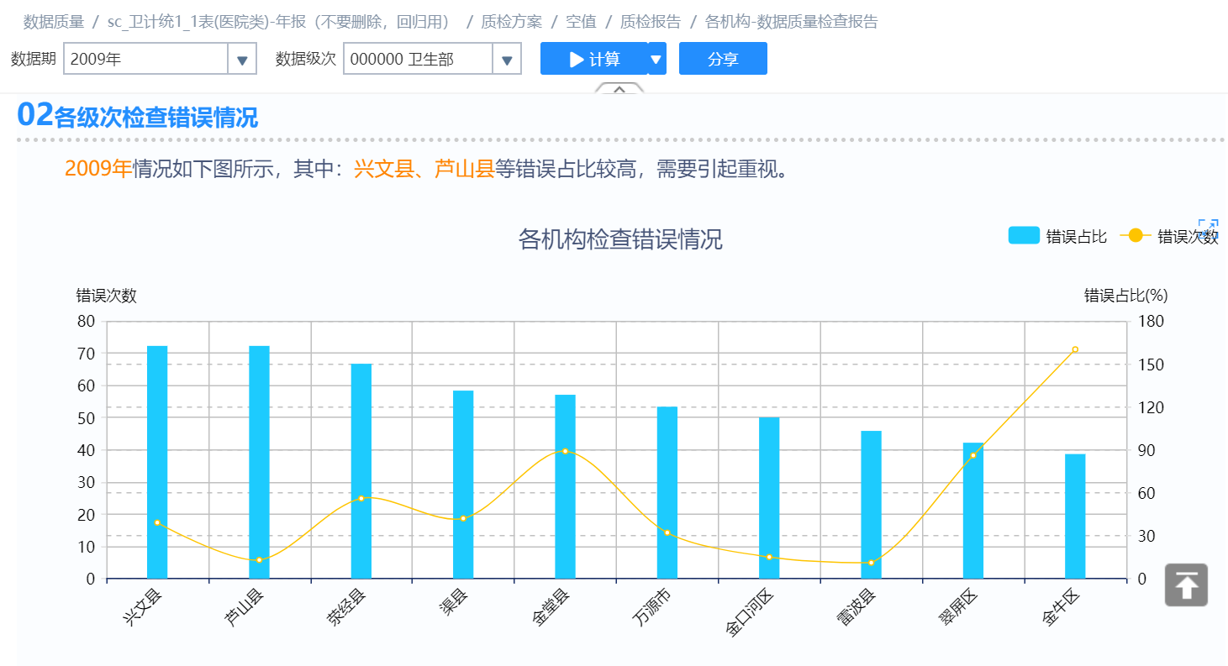1228x666 pixels.
Task: Open the 数据质量 breadcrumb
Action: 54,22
